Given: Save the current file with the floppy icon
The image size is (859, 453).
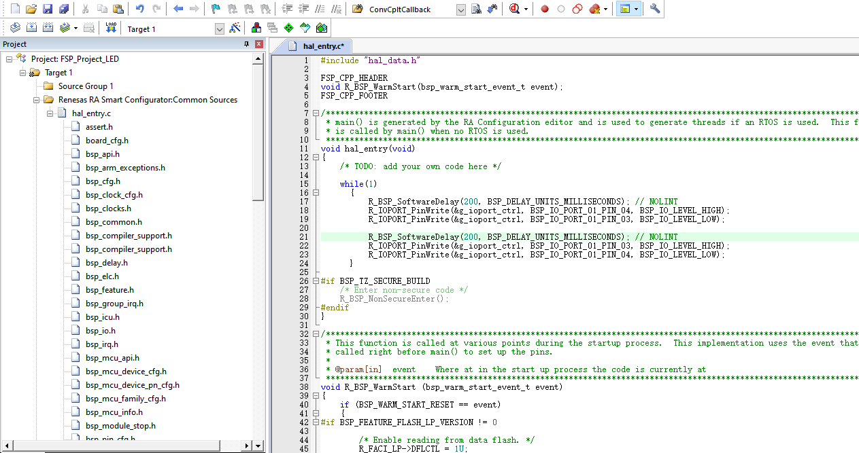Looking at the screenshot, I should 48,10.
